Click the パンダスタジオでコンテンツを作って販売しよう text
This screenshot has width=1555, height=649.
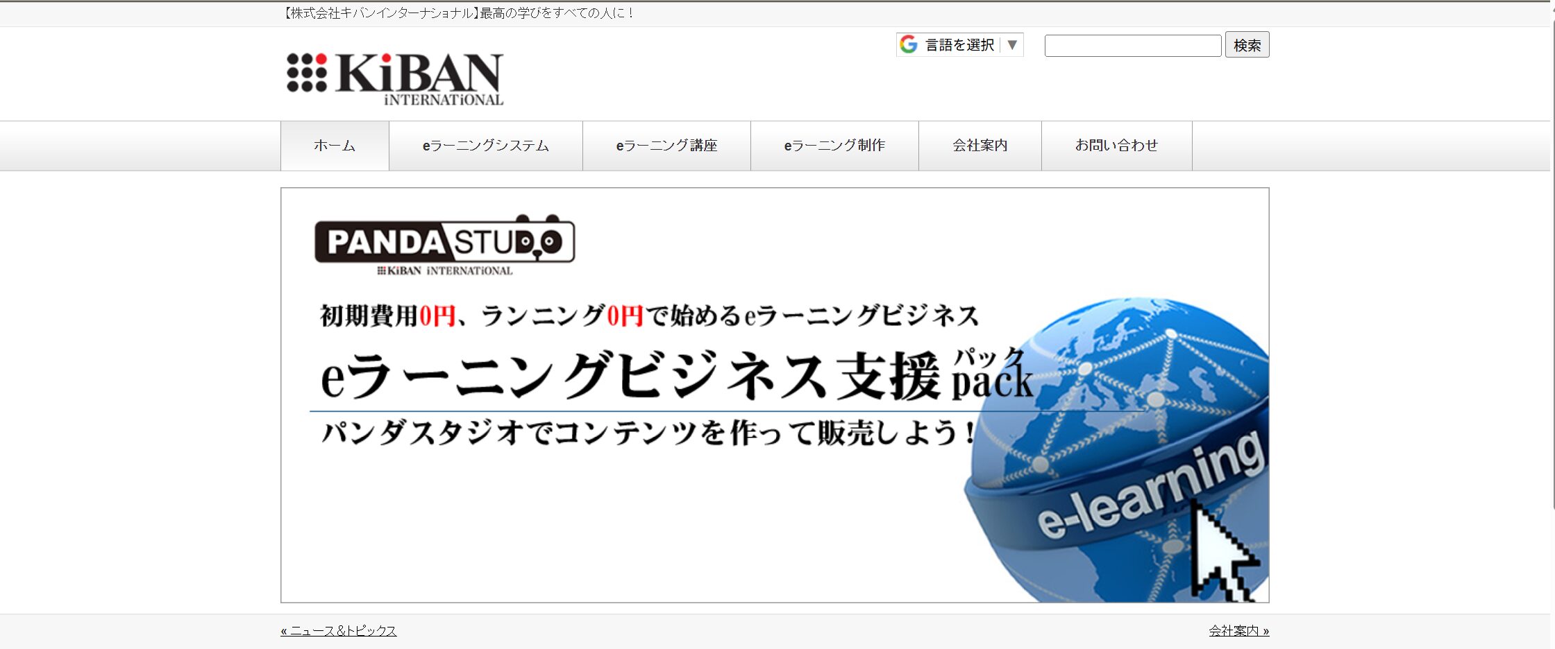click(648, 433)
